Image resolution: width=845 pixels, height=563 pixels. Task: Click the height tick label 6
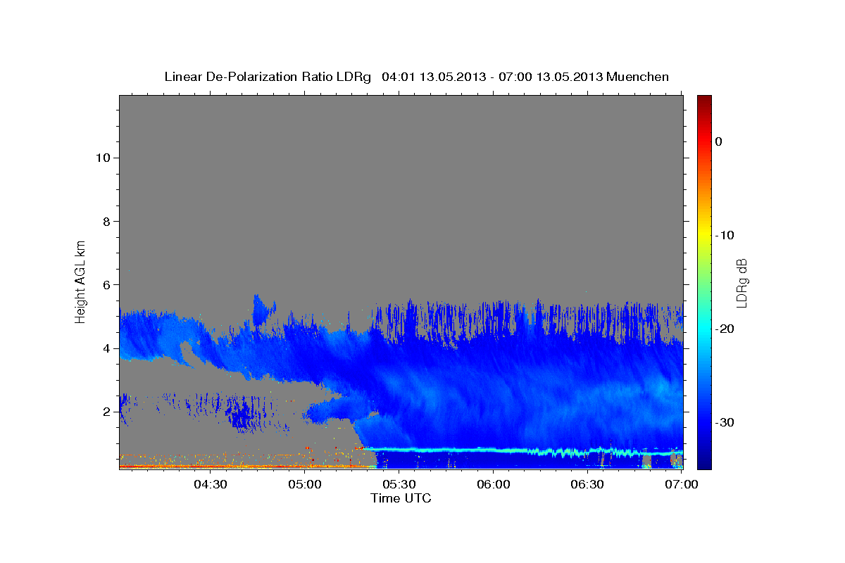(x=105, y=284)
